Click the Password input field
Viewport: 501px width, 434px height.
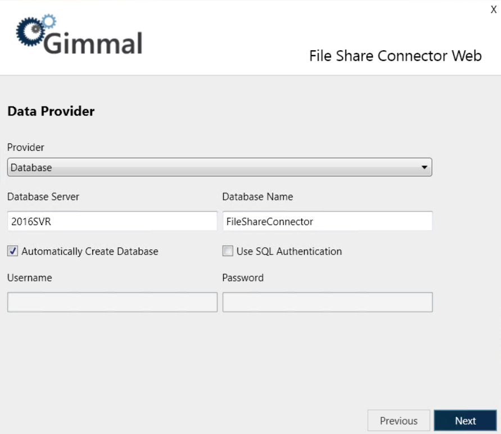[x=327, y=302]
